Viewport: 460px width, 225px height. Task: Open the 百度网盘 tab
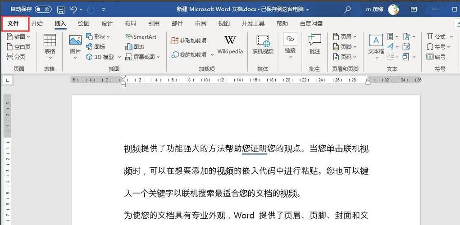[311, 24]
